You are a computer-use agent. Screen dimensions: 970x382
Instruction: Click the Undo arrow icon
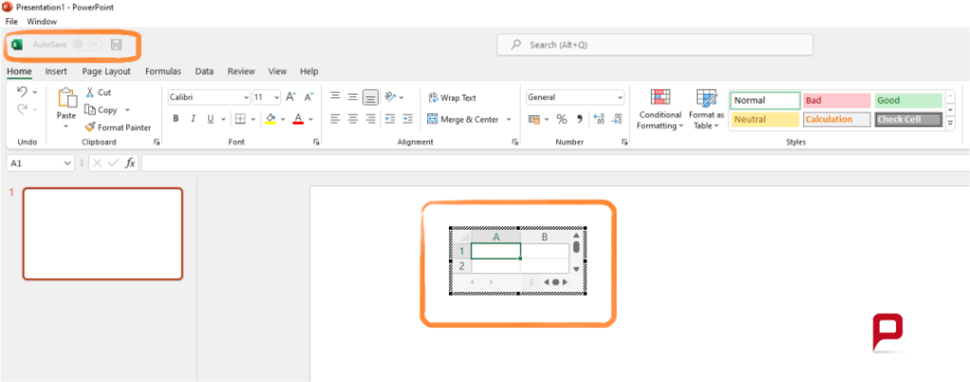tap(22, 92)
